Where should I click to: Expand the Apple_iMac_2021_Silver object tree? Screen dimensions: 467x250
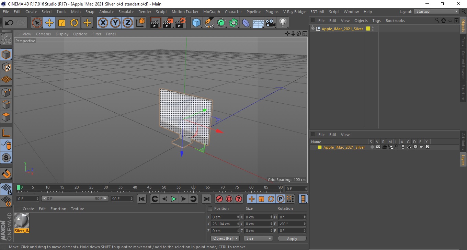click(x=312, y=29)
